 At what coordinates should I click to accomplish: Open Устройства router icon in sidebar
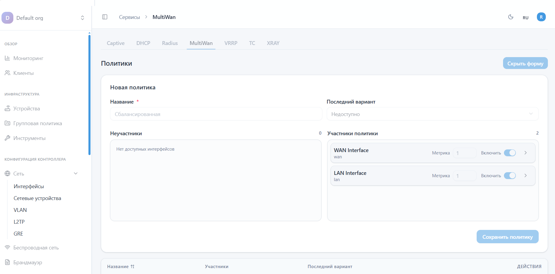click(x=7, y=109)
